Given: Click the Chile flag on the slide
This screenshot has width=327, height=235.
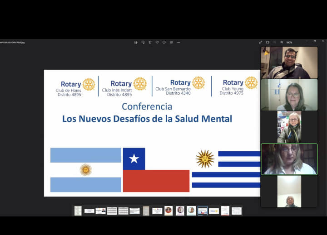Looking at the screenshot, I should 156,170.
